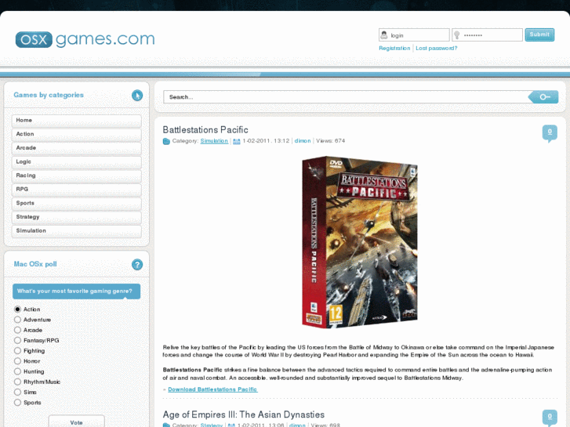Select the Rhythm/Music poll option
This screenshot has height=427, width=570.
(17, 382)
